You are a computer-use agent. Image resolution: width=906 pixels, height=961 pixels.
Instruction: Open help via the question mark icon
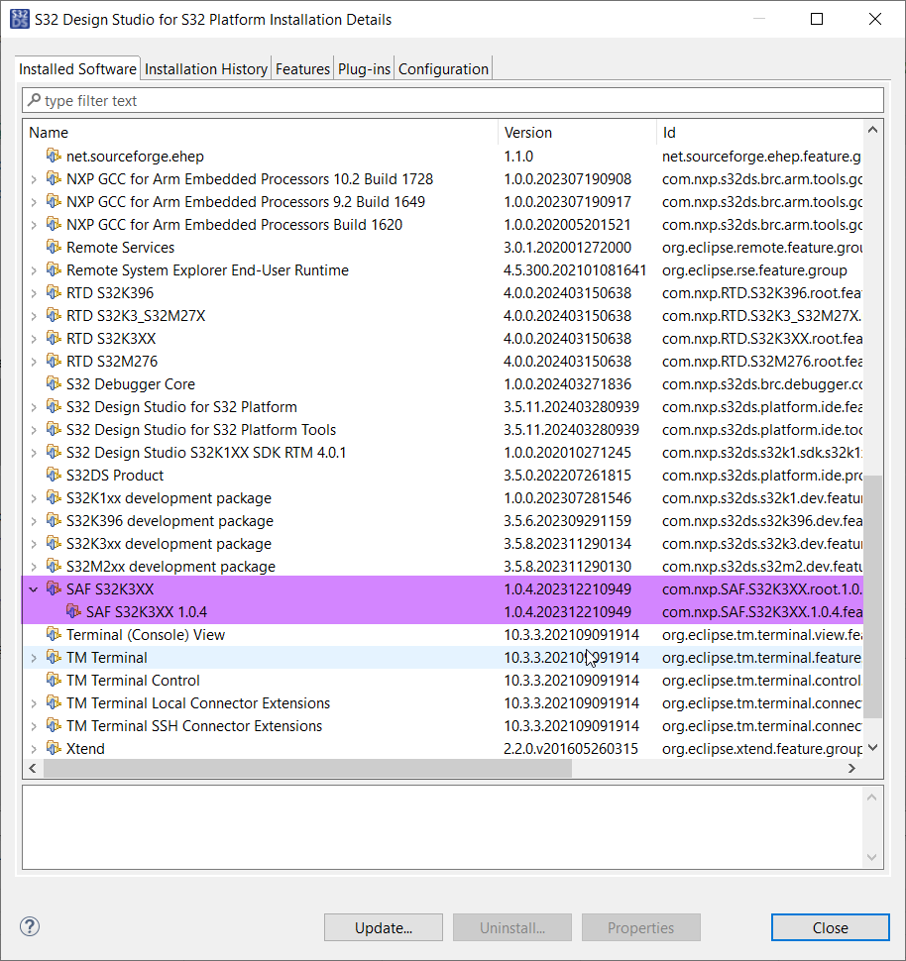click(29, 926)
